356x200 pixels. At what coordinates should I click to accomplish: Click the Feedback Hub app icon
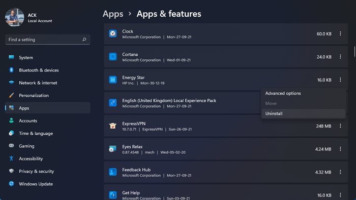(113, 172)
